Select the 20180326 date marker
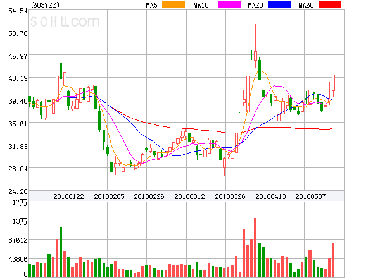Image resolution: width=380 pixels, height=278 pixels. tap(230, 196)
